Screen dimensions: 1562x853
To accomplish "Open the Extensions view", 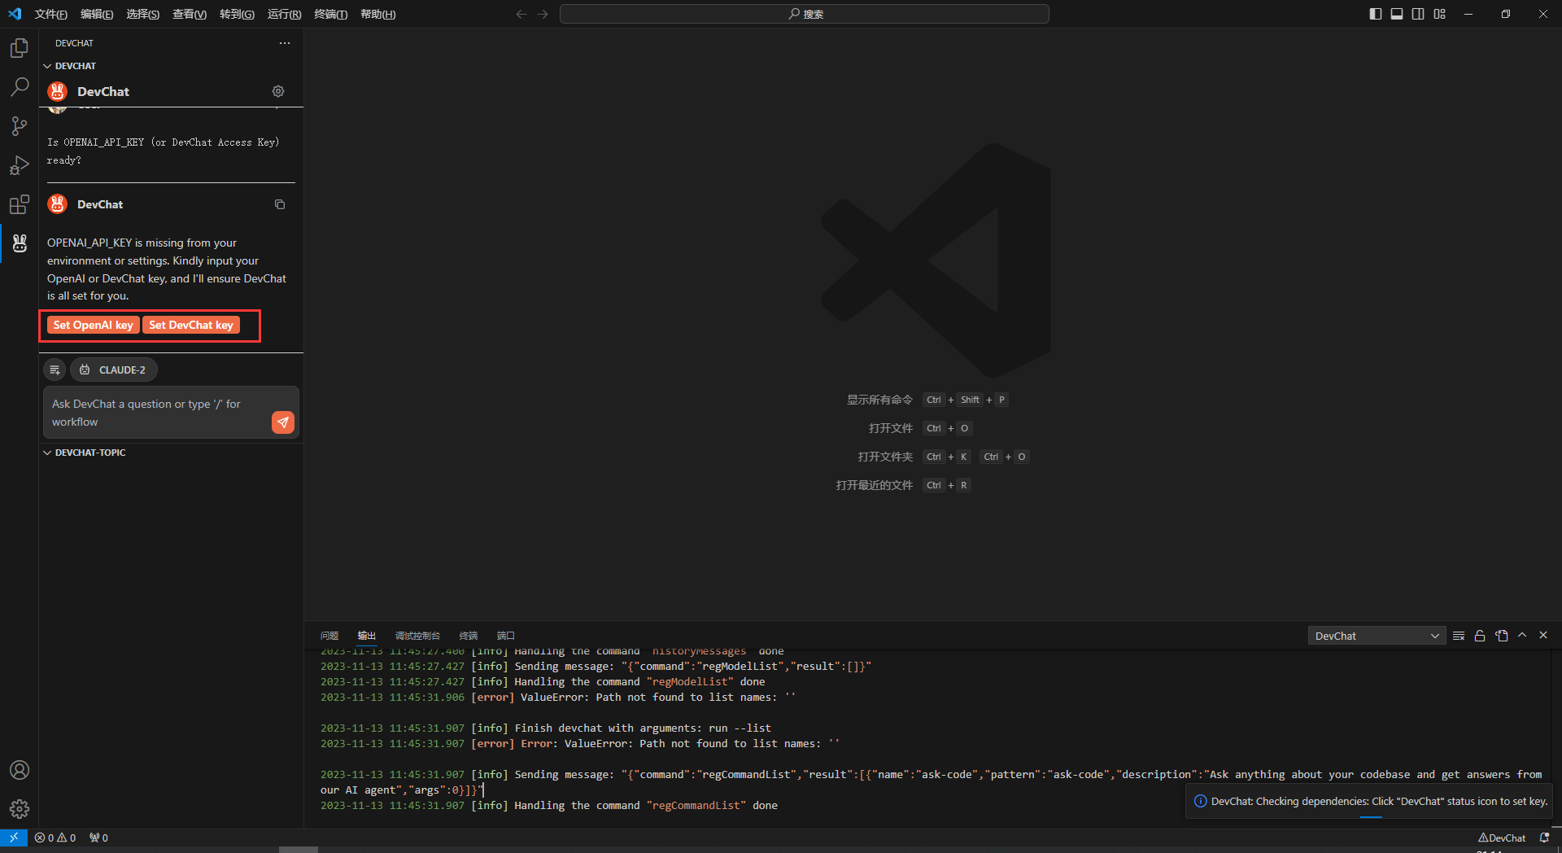I will click(20, 204).
